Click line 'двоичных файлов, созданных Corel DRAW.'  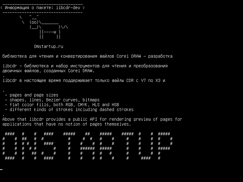coord(48,71)
